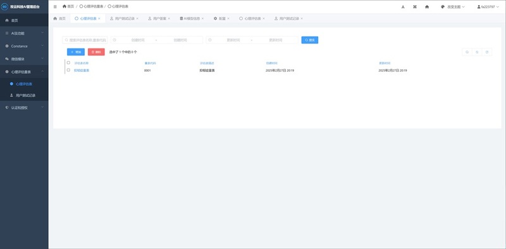The width and height of the screenshot is (506, 249).
Task: Expand the 微信模块 sidebar menu
Action: pos(24,59)
